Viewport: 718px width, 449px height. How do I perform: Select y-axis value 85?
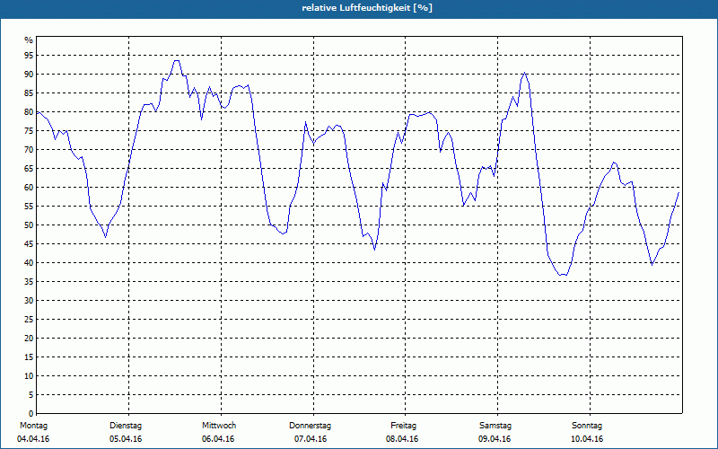click(x=29, y=93)
